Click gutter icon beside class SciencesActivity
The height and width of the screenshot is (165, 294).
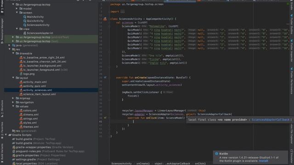105,19
